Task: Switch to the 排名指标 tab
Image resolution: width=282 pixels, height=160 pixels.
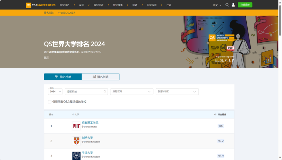Action: point(101,77)
